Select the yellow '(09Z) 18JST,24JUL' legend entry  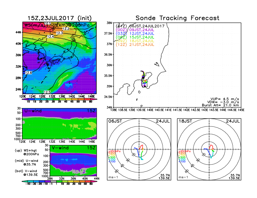[x=135, y=41]
